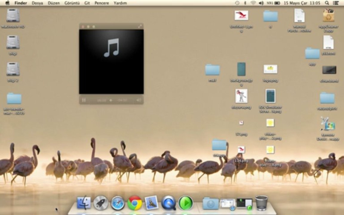344x215 pixels.
Task: Click the progress slider knob in the music player
Action: (111, 100)
